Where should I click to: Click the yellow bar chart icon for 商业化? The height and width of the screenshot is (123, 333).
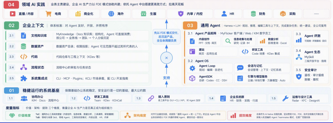click(x=78, y=14)
